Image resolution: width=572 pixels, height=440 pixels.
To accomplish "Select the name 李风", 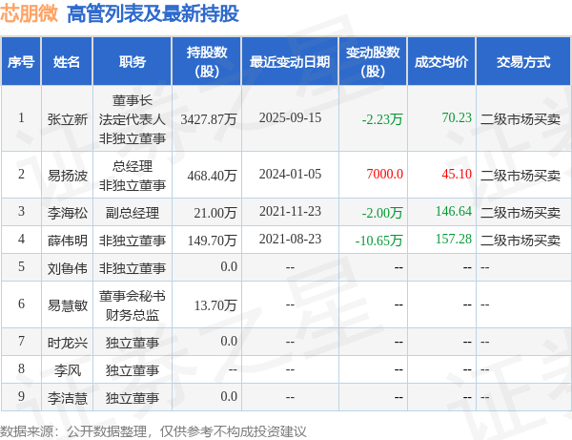I will tap(68, 370).
